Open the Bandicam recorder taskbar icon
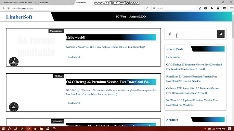Image resolution: width=234 pixels, height=131 pixels. pos(54,129)
